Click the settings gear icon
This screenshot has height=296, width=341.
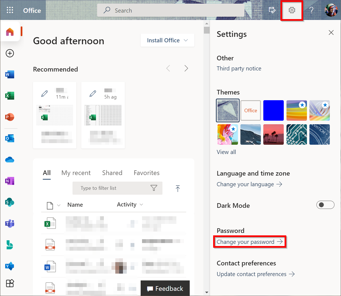tap(292, 10)
